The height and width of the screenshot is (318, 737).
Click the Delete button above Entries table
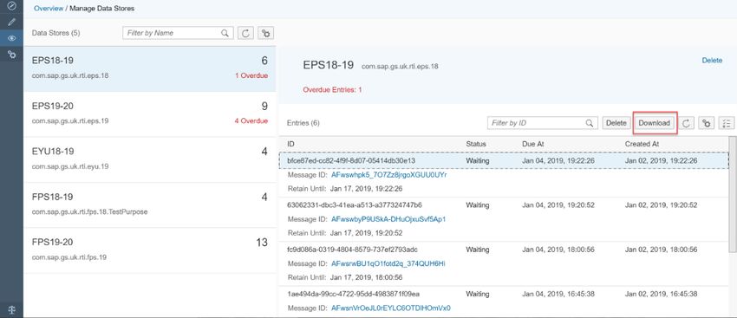click(616, 123)
